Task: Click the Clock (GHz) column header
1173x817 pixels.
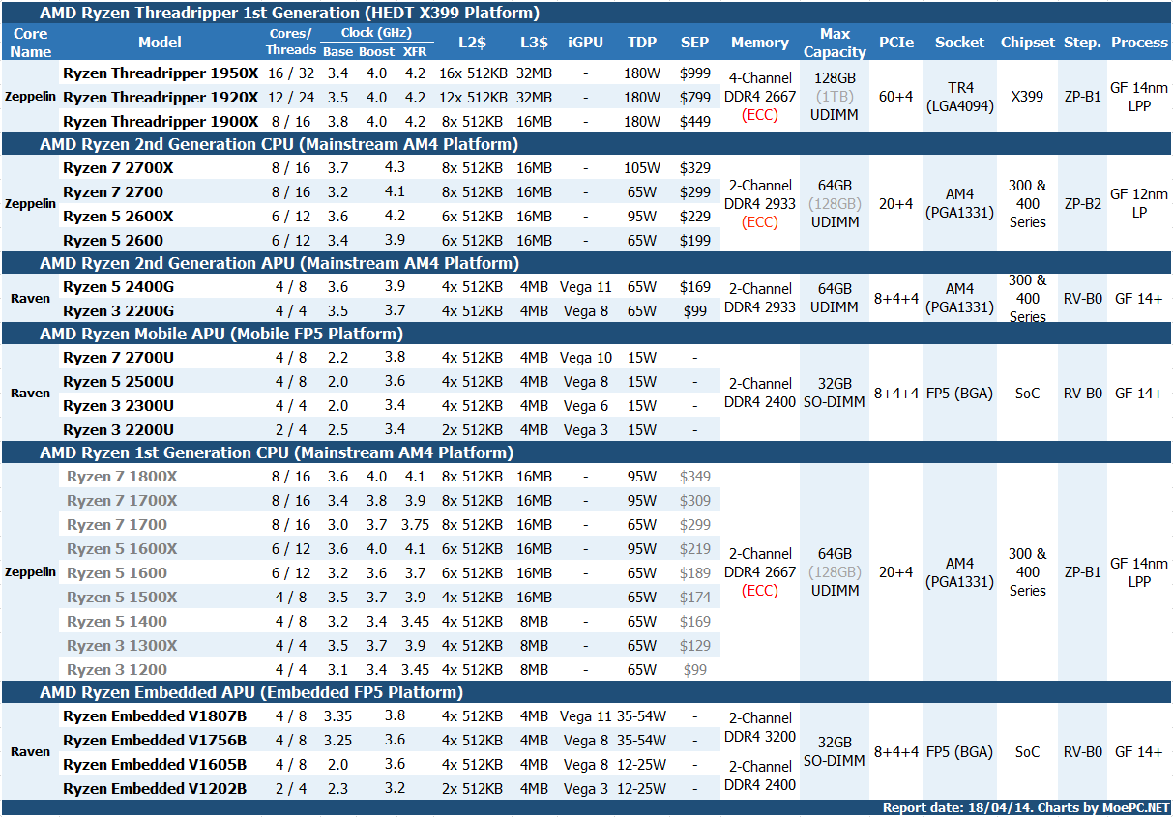Action: click(x=374, y=32)
